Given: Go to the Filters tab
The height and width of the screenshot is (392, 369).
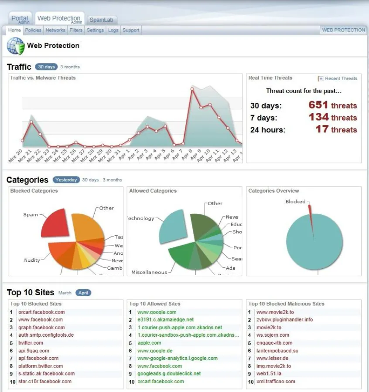Looking at the screenshot, I should (76, 30).
